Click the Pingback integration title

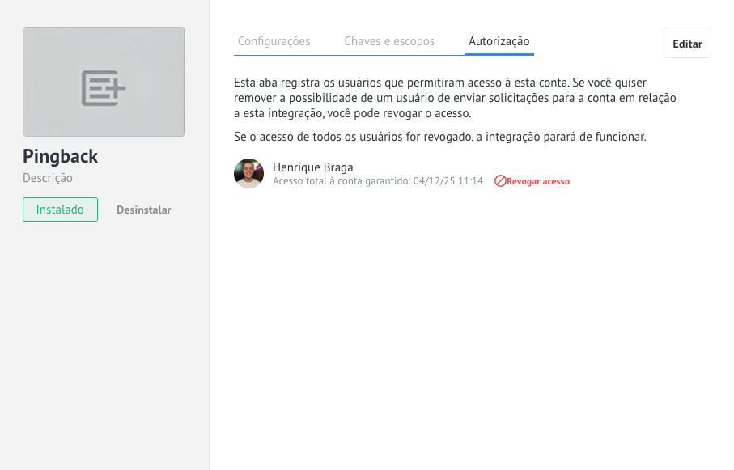pos(60,156)
